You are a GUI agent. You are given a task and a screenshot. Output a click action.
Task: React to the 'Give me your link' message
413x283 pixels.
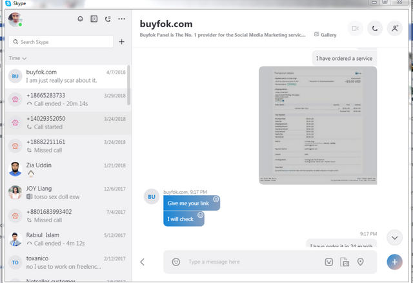[x=216, y=200]
